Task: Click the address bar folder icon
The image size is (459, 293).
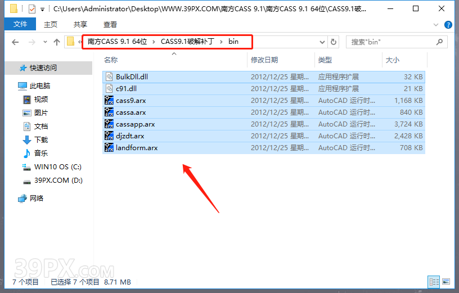Action: [70, 42]
